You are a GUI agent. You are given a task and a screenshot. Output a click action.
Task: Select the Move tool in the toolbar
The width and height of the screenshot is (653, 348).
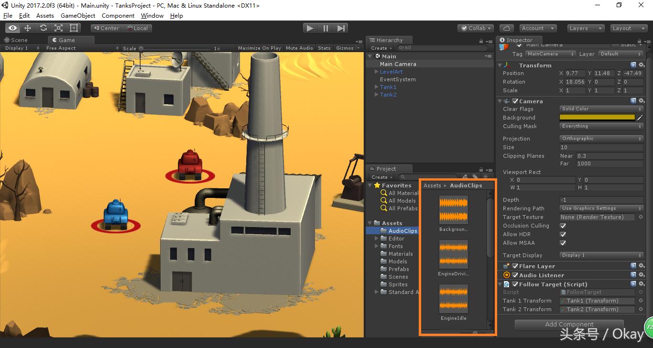(28, 28)
